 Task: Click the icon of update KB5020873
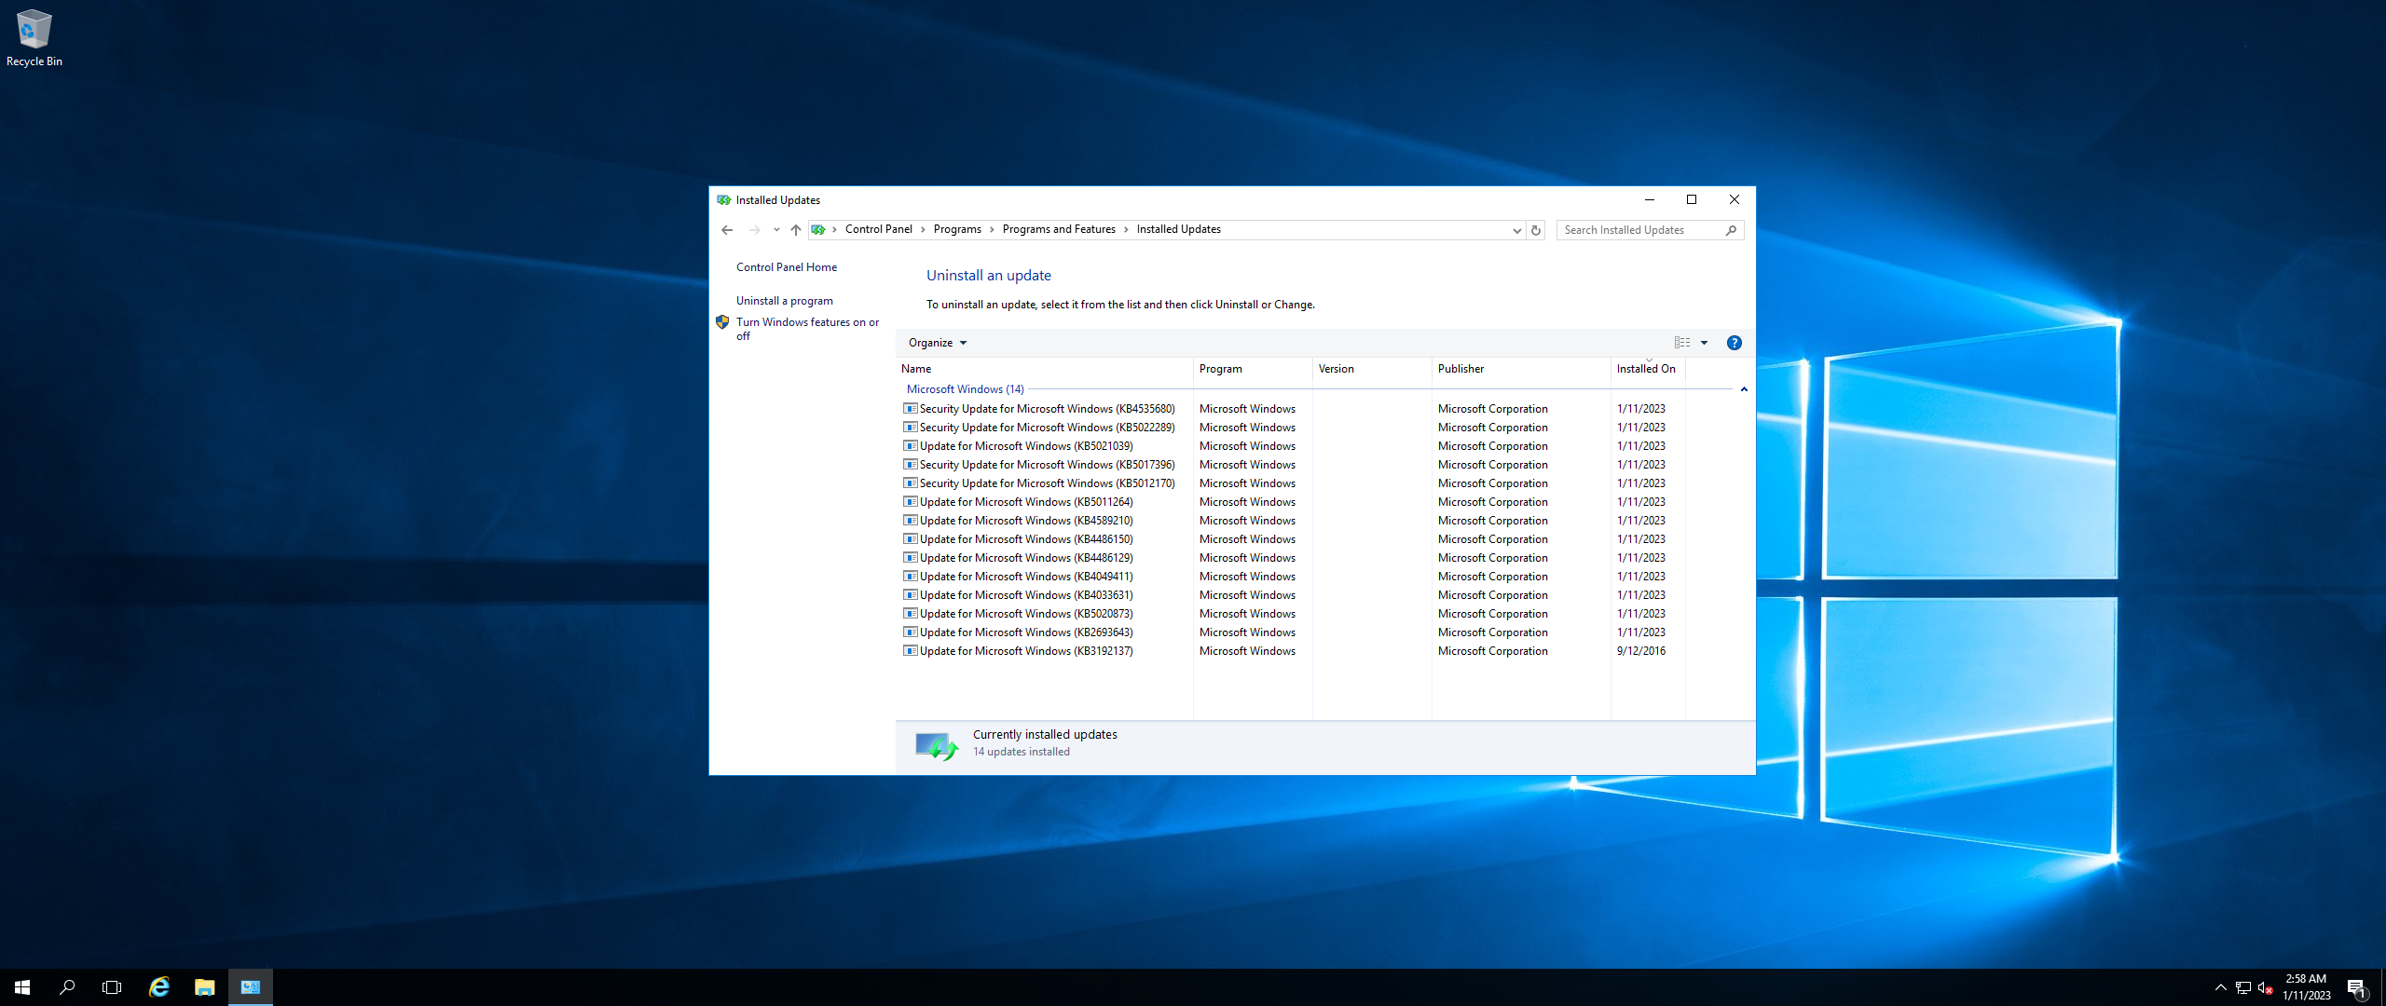pos(911,613)
